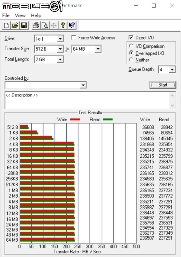Activate the context Help pointer icon
This screenshot has width=181, height=257.
click(72, 26)
